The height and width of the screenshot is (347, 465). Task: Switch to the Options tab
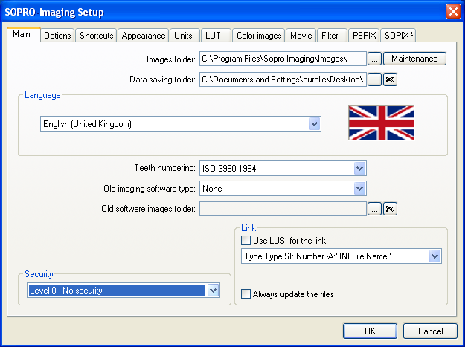click(57, 36)
